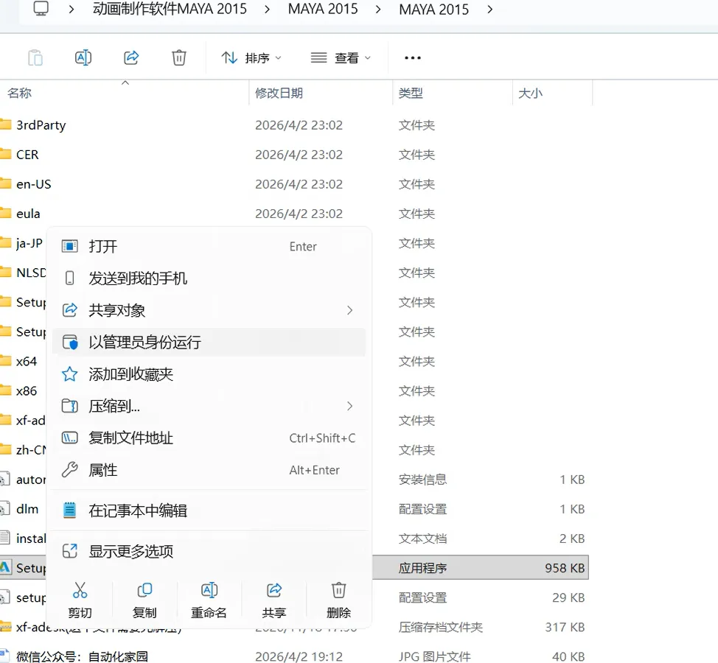
Task: Go to 动画制作软件MAYA 2015 breadcrumb folder
Action: click(x=170, y=9)
